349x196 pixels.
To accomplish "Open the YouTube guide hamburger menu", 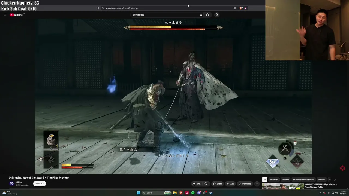I will tap(5, 15).
